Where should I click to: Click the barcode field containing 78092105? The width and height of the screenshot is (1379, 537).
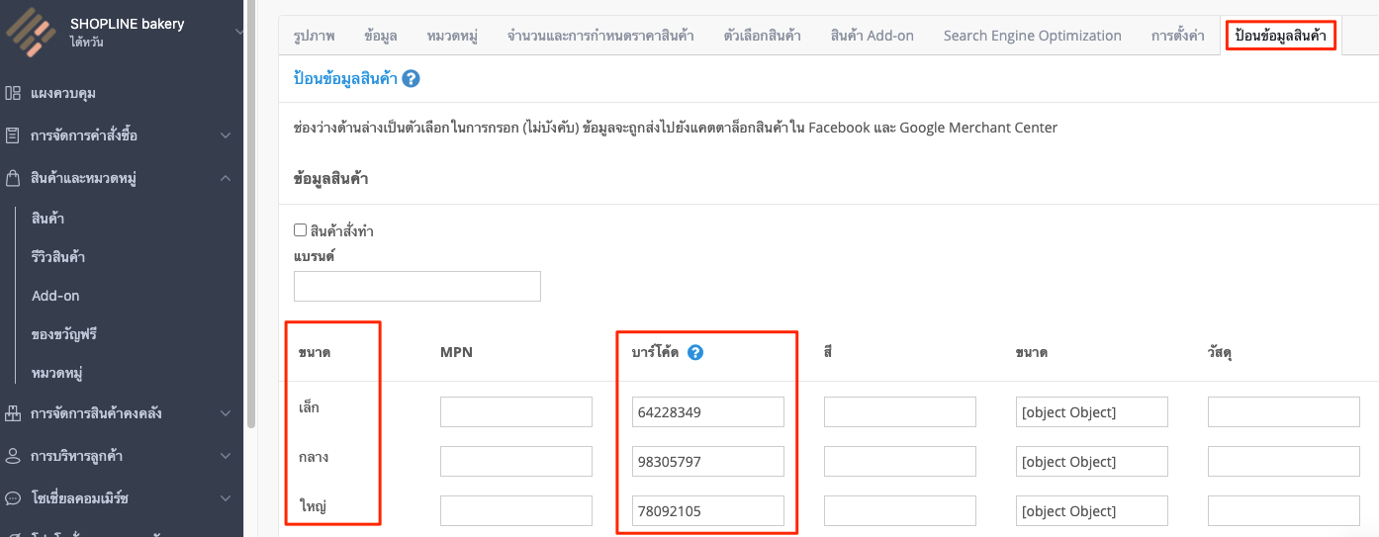pos(708,511)
